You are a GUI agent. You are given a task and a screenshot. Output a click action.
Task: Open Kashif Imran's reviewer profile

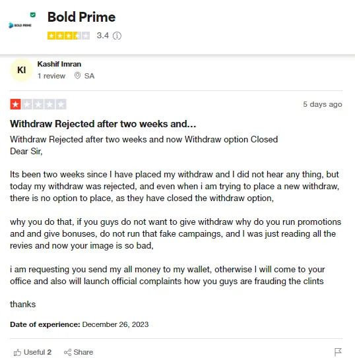[x=59, y=64]
